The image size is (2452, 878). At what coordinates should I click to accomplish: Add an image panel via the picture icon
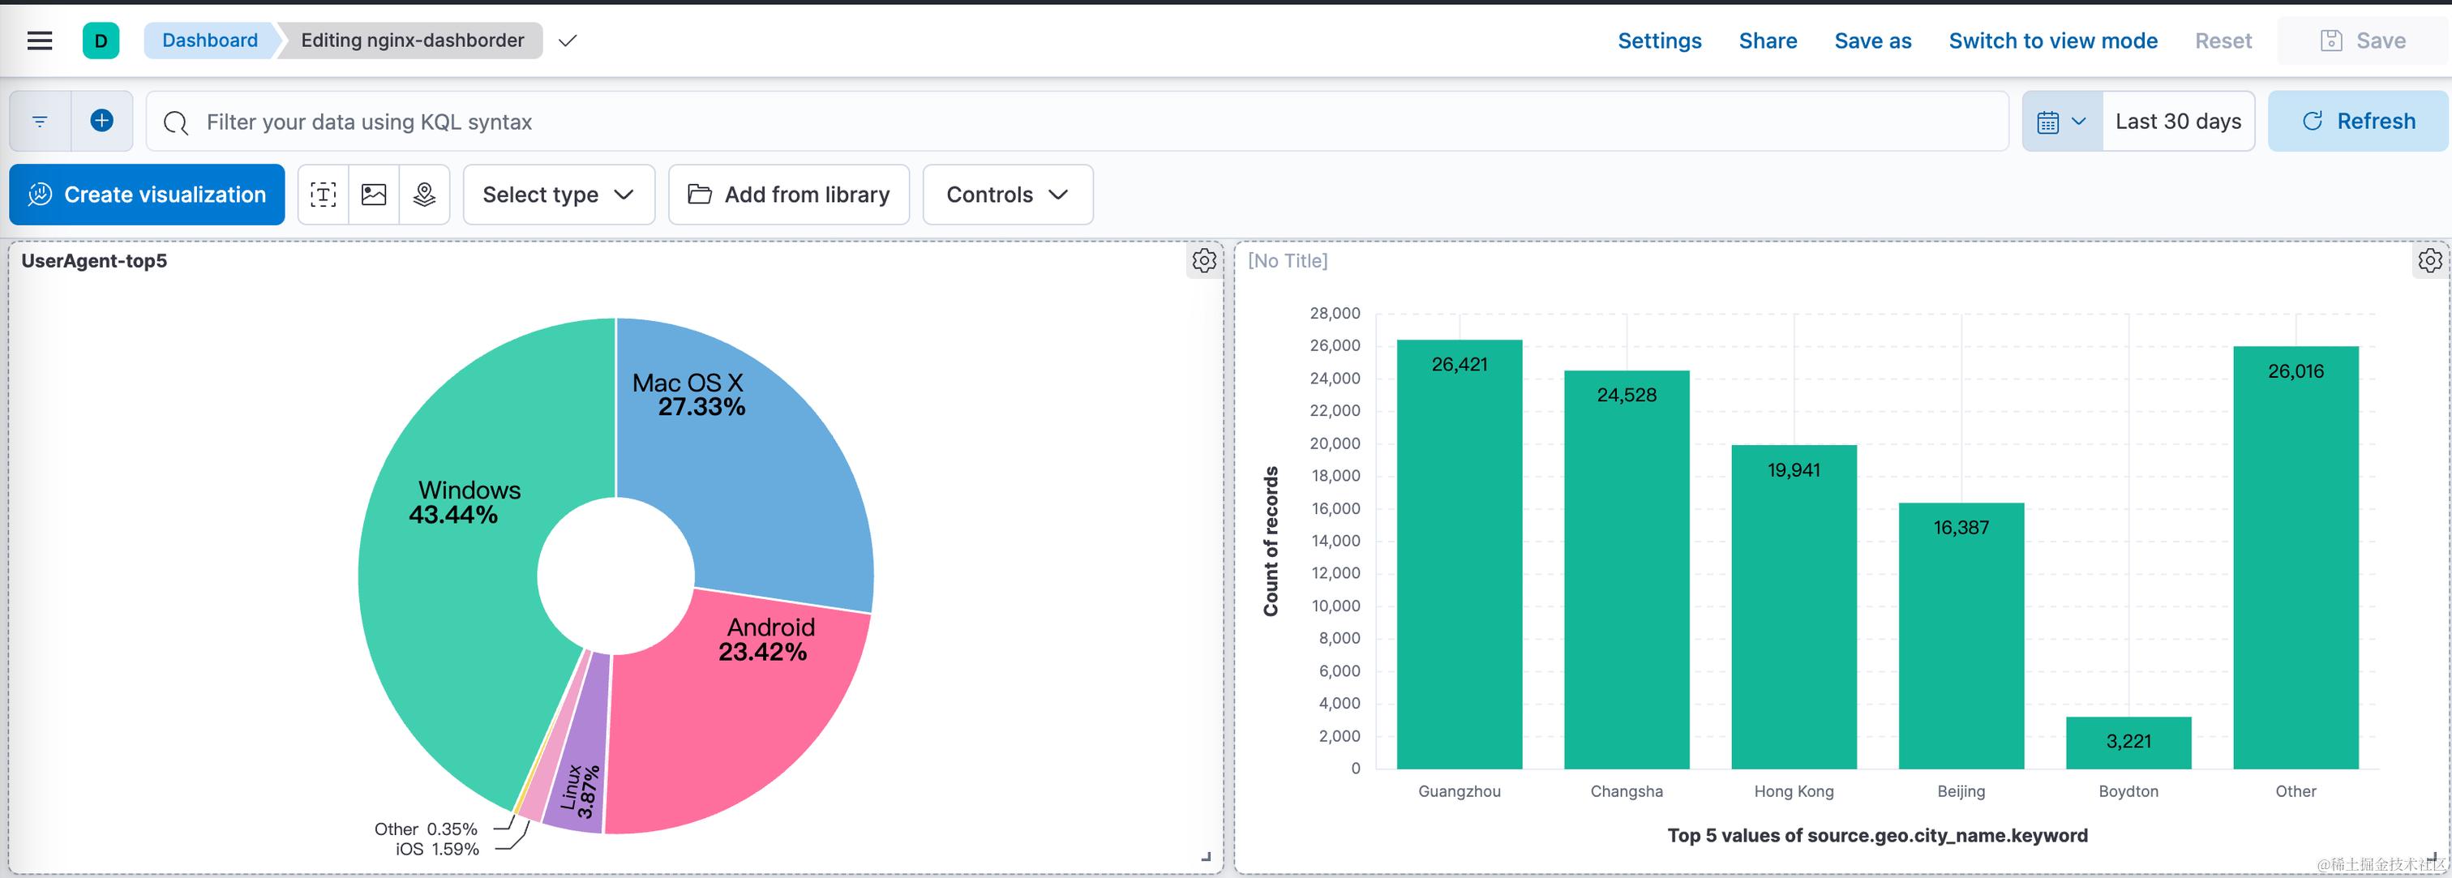pos(374,195)
